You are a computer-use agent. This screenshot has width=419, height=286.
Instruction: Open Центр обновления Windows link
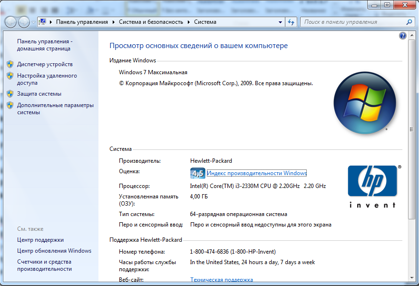pyautogui.click(x=54, y=251)
